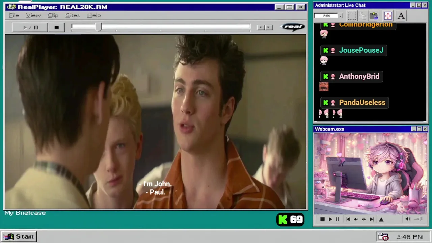Maximize the Live Chat window
The width and height of the screenshot is (432, 243).
tap(419, 5)
